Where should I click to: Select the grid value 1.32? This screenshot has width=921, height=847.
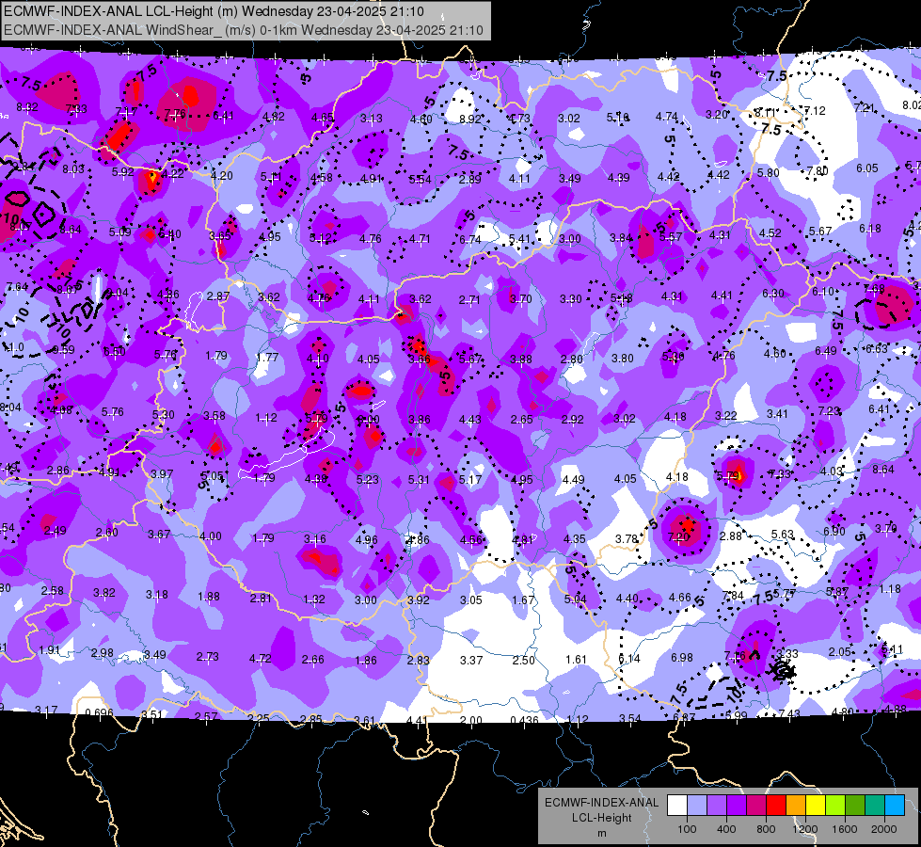pyautogui.click(x=313, y=599)
